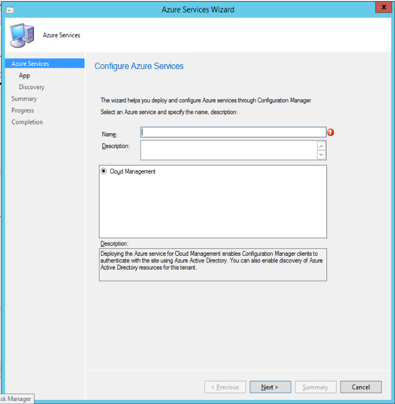The height and width of the screenshot is (404, 395).
Task: Click the Cloud Management description text box
Action: click(213, 265)
